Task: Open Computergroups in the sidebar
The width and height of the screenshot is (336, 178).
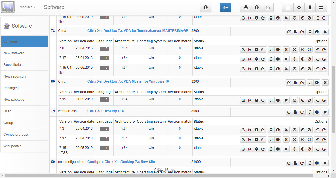Action: [x=24, y=135]
